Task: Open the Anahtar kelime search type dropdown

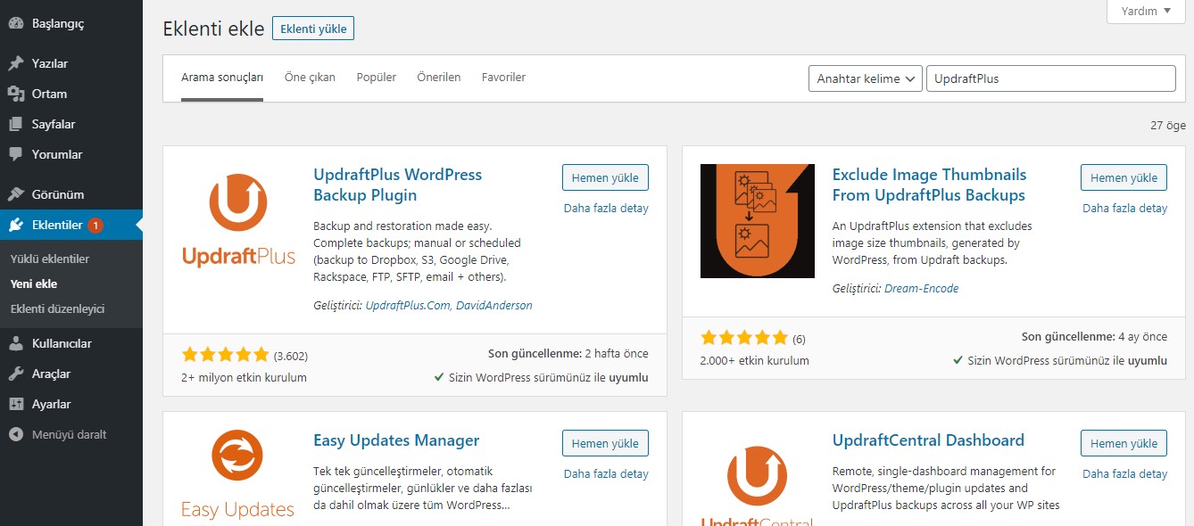Action: point(866,78)
